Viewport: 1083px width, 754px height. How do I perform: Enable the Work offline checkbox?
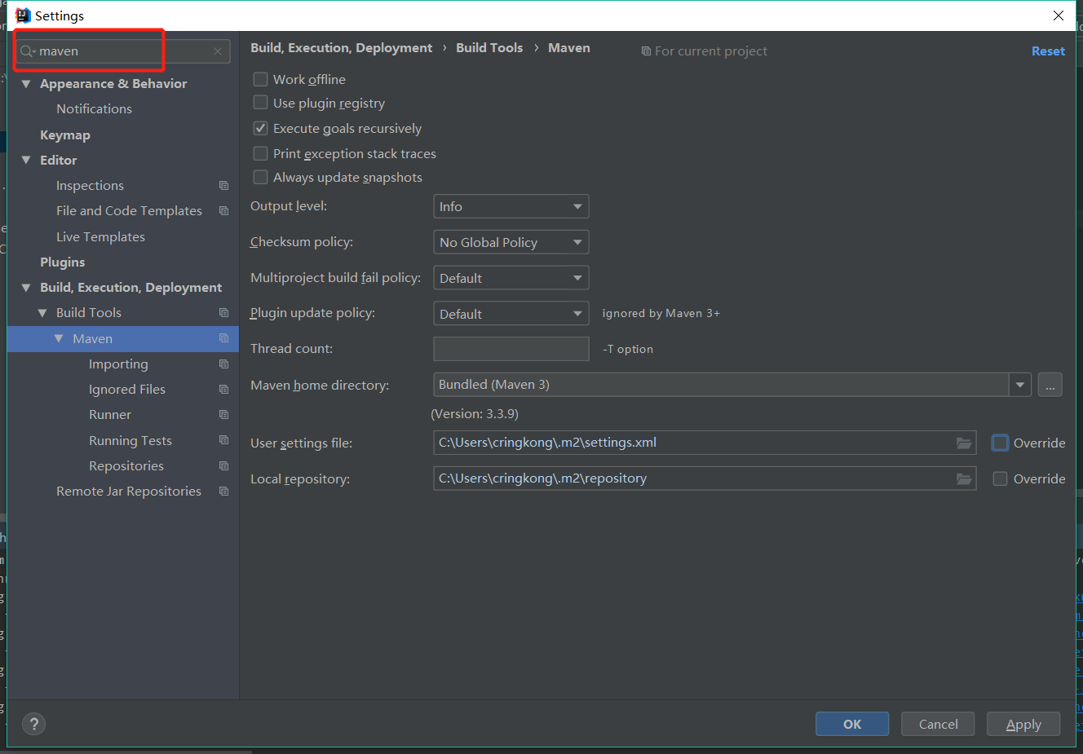coord(260,79)
